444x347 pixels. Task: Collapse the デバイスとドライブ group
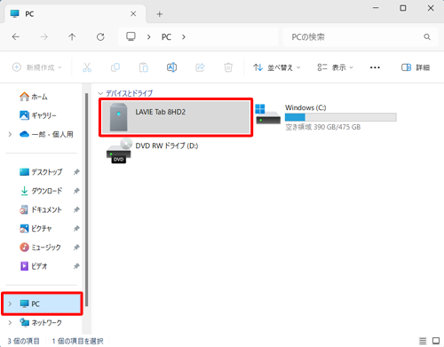(x=100, y=93)
